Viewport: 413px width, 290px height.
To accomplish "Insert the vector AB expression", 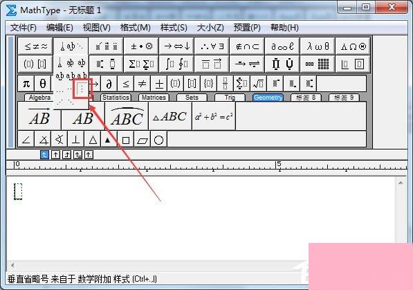I will click(x=39, y=116).
